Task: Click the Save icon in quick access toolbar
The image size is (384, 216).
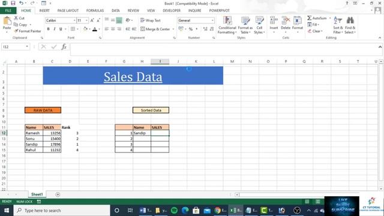Action: tap(13, 3)
